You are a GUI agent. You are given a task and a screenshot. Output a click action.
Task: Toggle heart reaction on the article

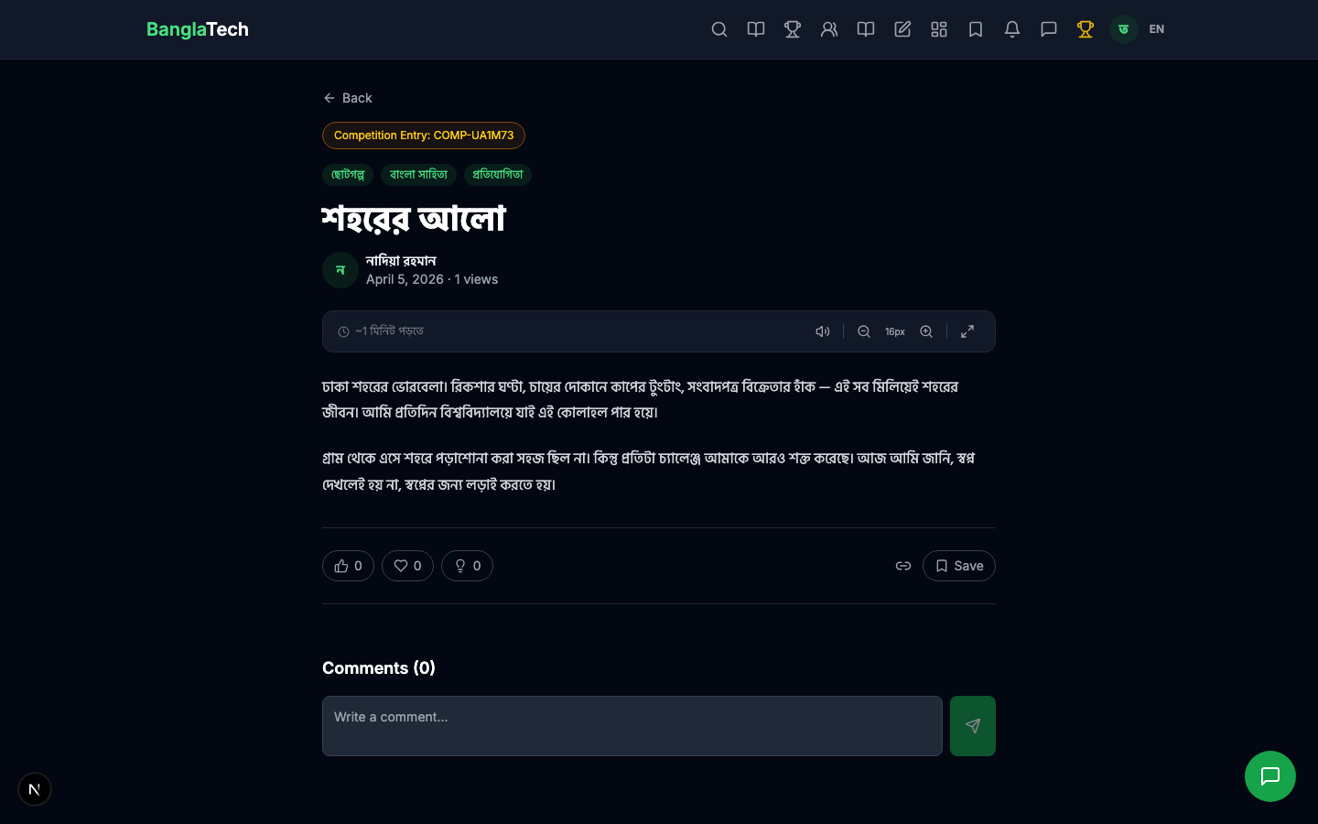(407, 566)
